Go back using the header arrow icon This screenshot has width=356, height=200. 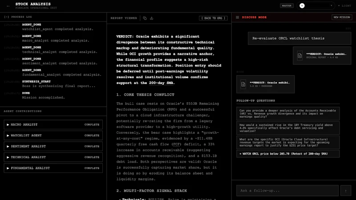pos(8,6)
